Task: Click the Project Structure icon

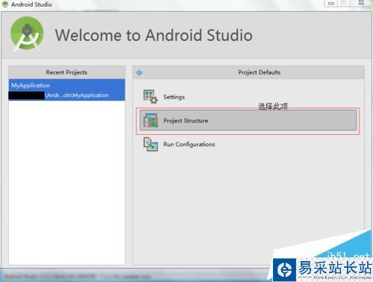Action: click(x=151, y=120)
